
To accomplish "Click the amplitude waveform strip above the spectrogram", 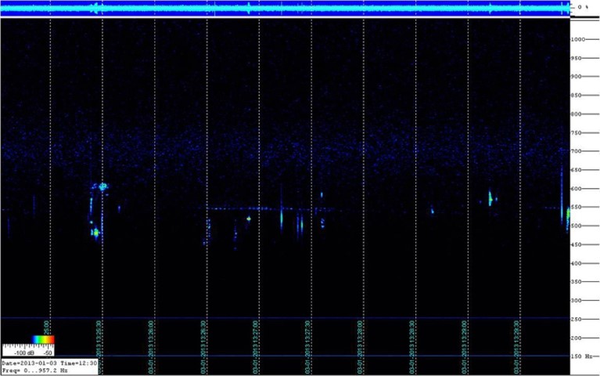I will 286,8.
